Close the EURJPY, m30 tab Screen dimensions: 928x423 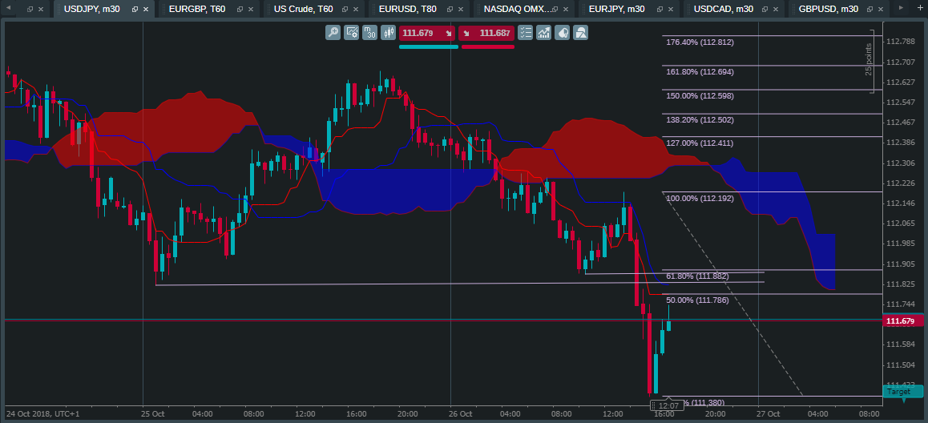pos(672,10)
